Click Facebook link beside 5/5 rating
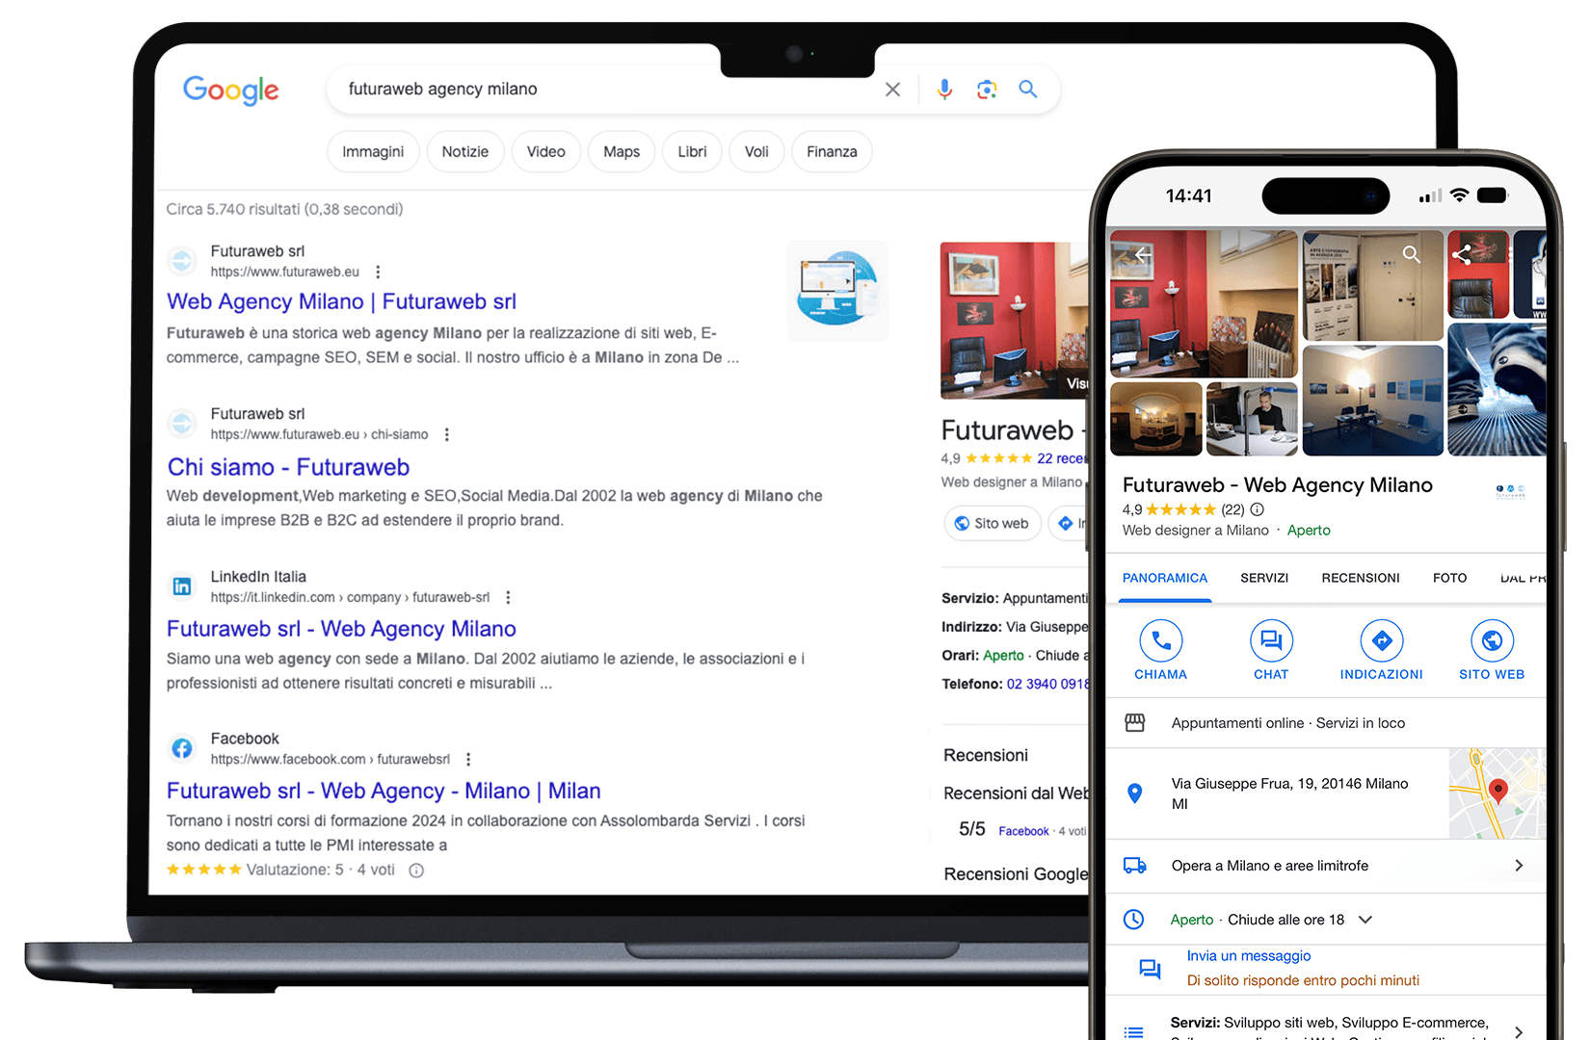 [x=1023, y=831]
